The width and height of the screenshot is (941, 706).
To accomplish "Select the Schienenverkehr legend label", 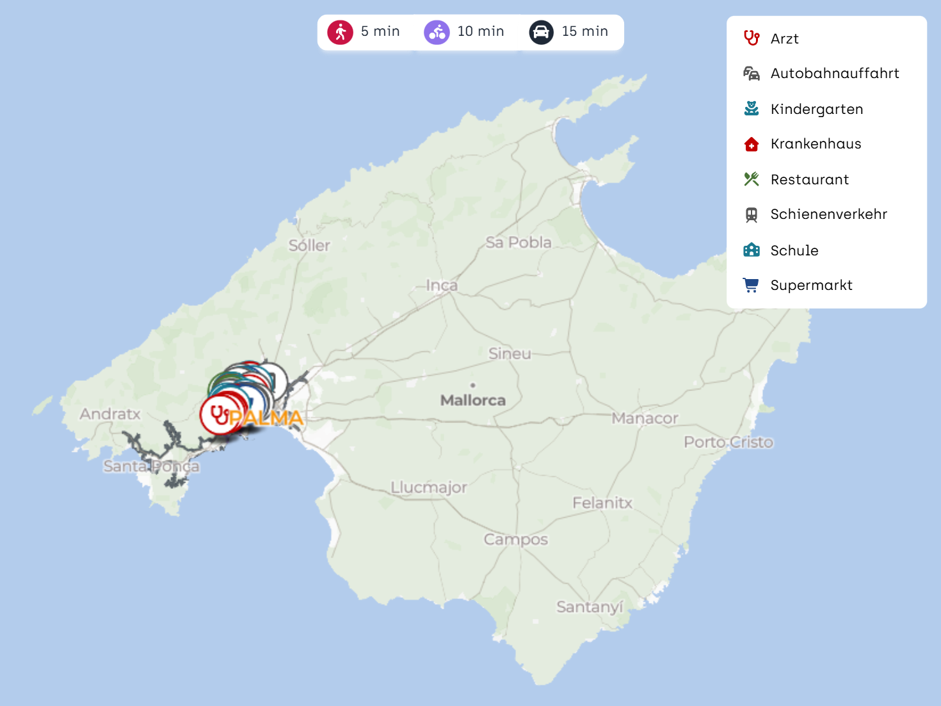I will 828,214.
